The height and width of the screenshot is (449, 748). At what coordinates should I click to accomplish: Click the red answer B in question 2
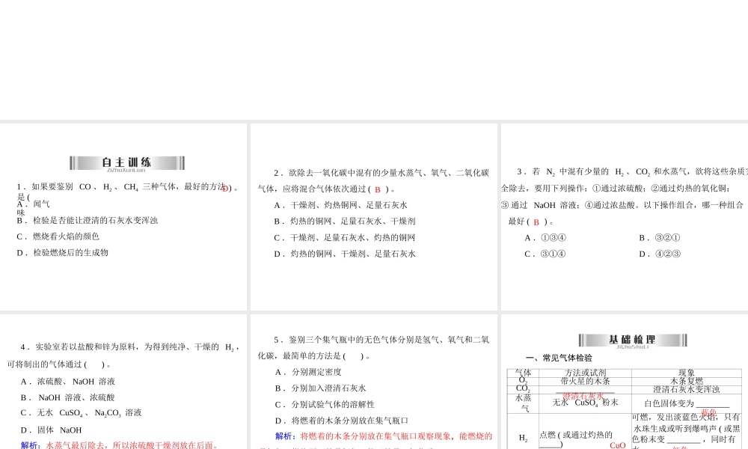[x=377, y=189]
